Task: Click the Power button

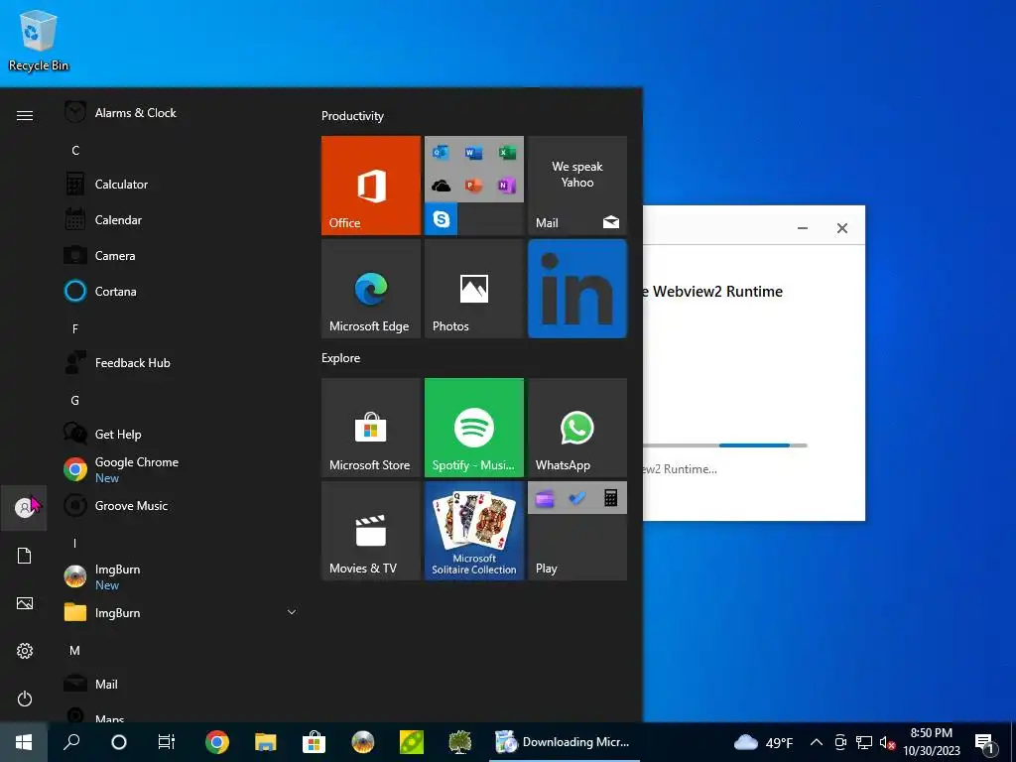Action: tap(24, 698)
